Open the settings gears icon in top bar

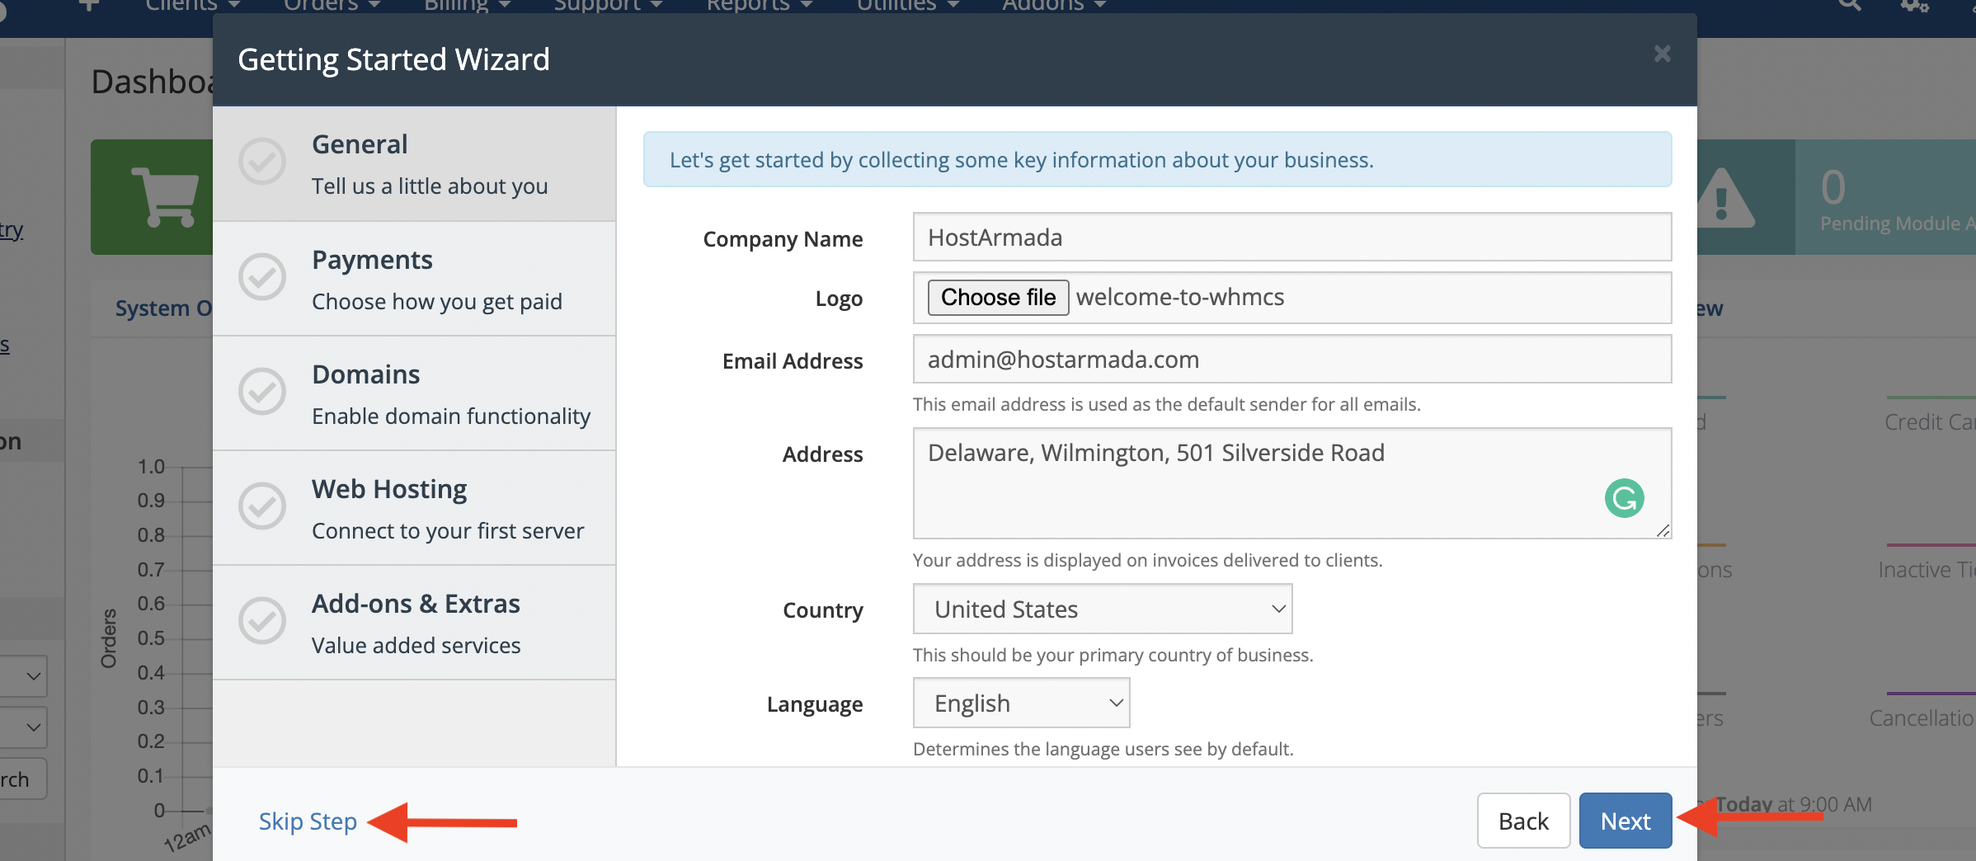(x=1914, y=6)
